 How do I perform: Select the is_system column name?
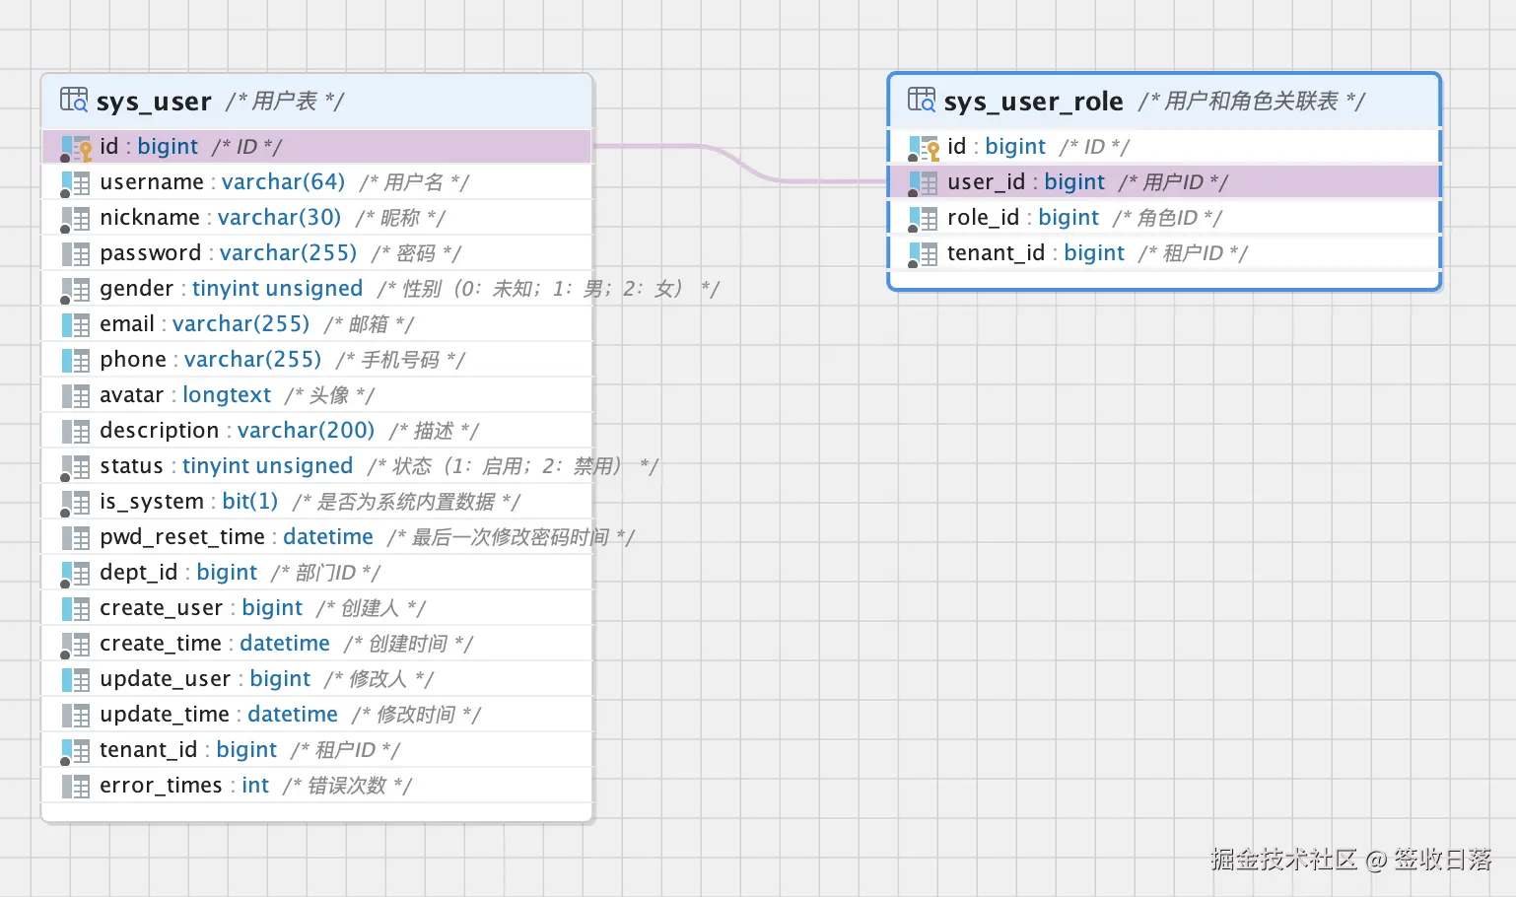click(x=151, y=502)
